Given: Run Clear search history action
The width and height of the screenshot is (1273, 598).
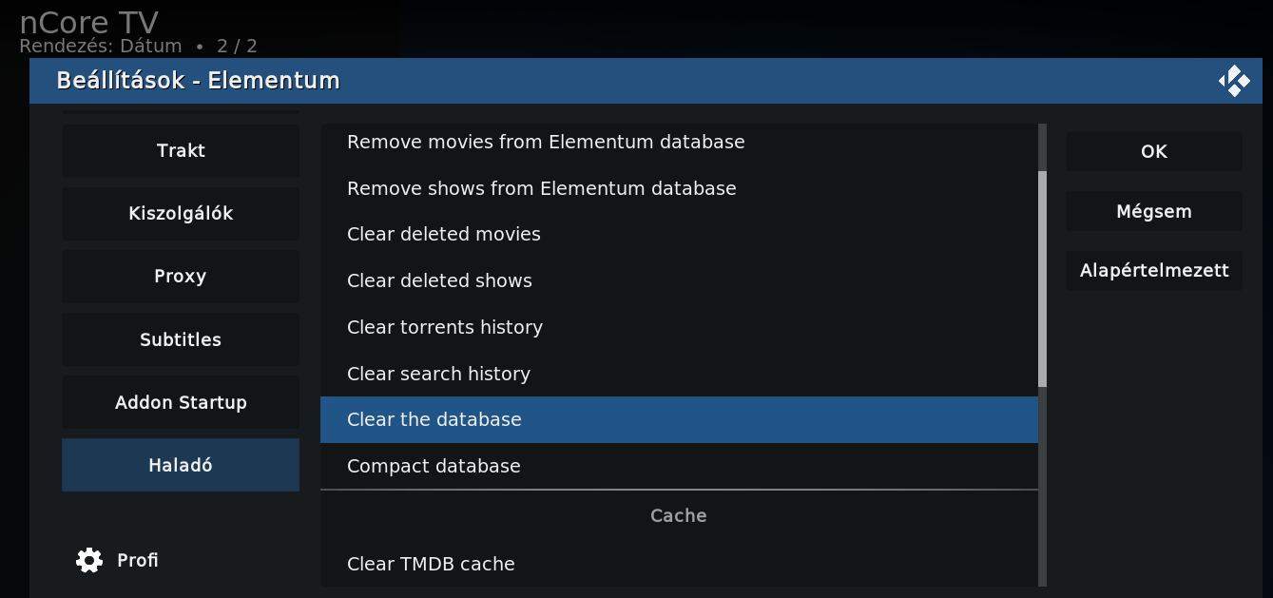Looking at the screenshot, I should pyautogui.click(x=679, y=374).
